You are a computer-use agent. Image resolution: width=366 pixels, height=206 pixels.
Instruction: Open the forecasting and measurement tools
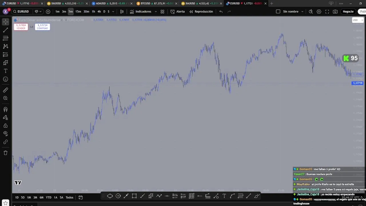[5, 54]
